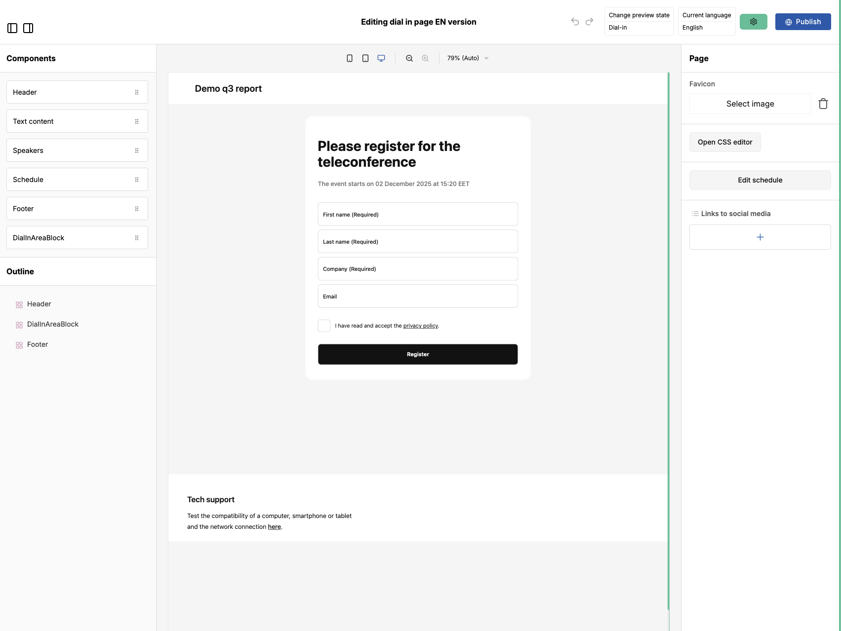Collapse the right sidebar panel
This screenshot has height=631, width=841.
28,28
